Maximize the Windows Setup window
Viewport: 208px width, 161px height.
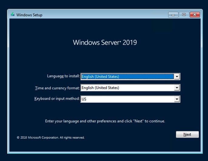click(x=183, y=15)
